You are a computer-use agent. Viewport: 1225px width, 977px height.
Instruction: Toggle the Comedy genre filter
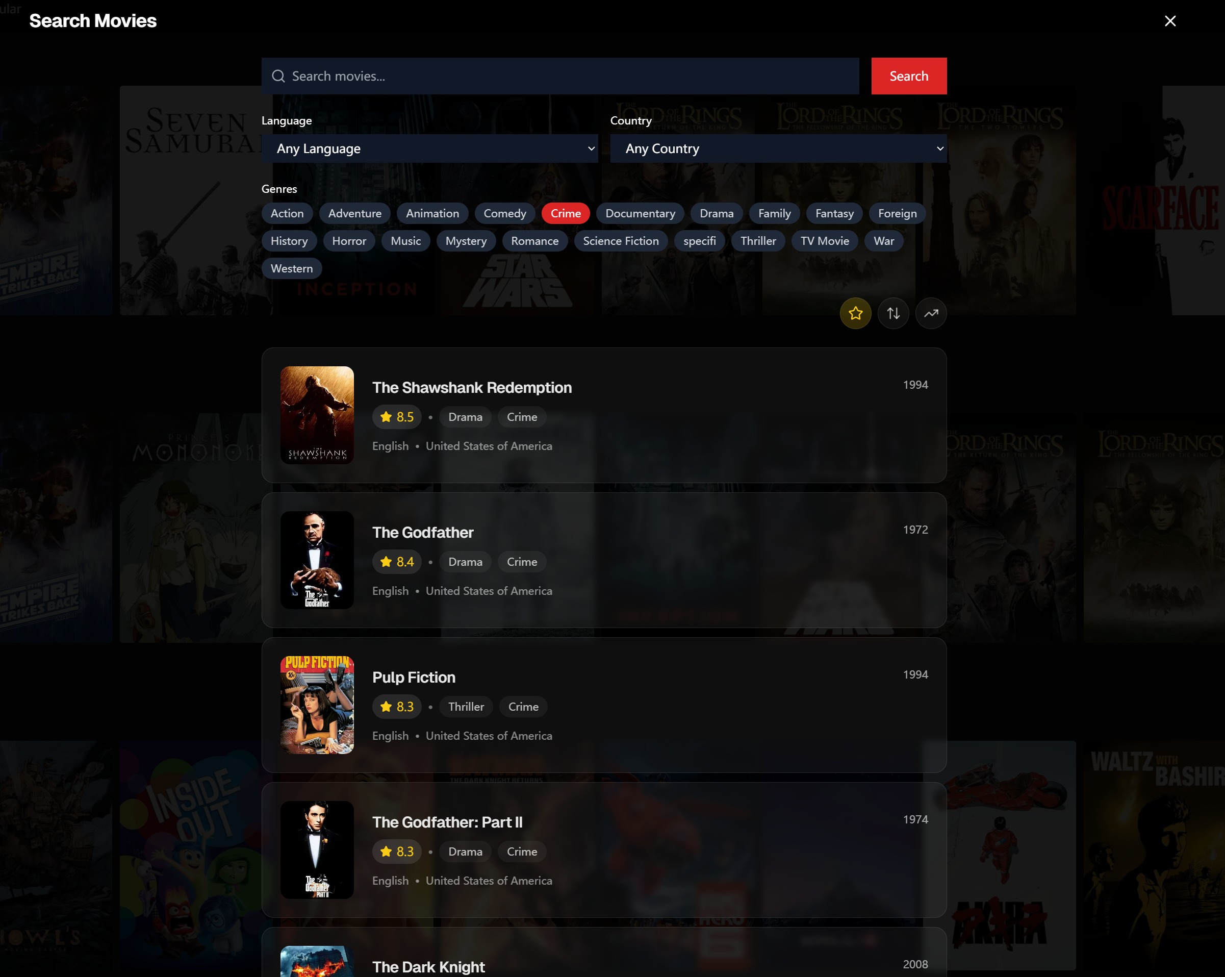point(505,213)
